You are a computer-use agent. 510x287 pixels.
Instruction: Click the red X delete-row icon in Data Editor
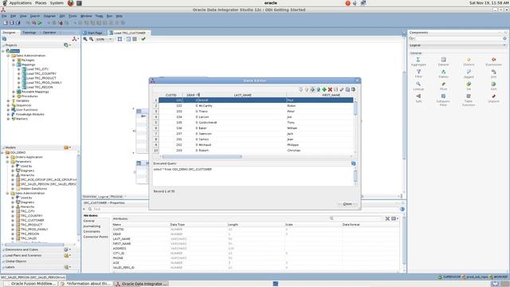330,89
